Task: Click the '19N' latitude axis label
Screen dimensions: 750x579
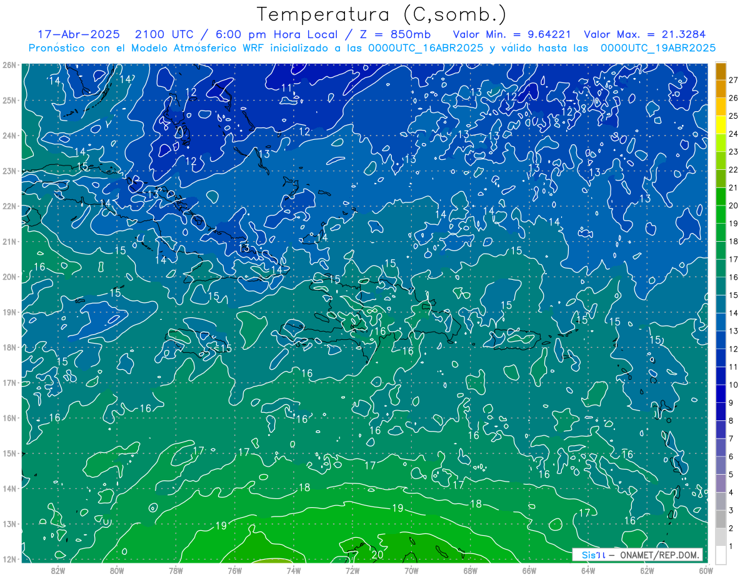Action: 9,312
